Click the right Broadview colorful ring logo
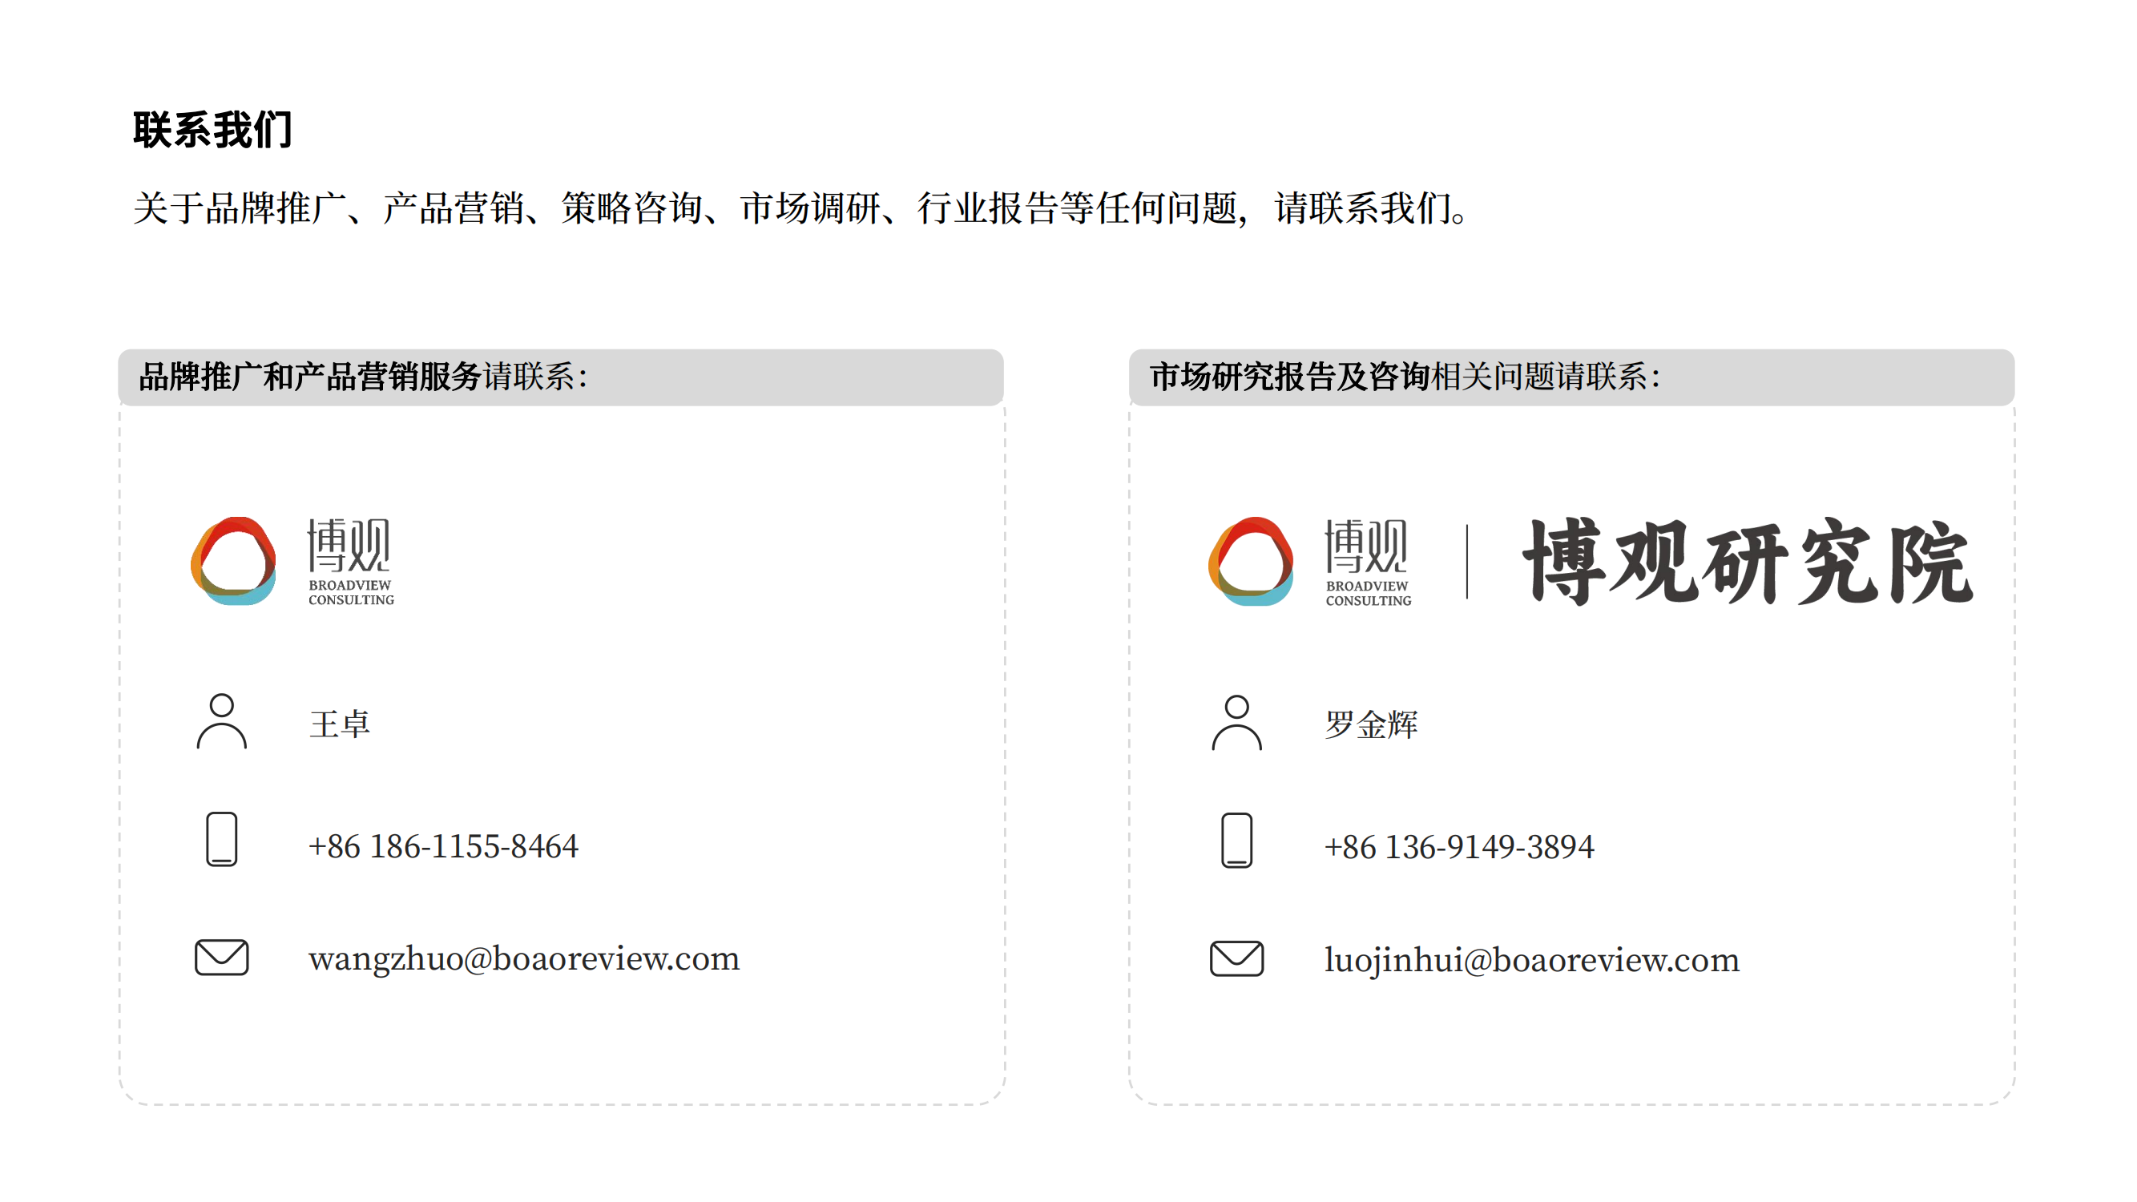 coord(1251,562)
